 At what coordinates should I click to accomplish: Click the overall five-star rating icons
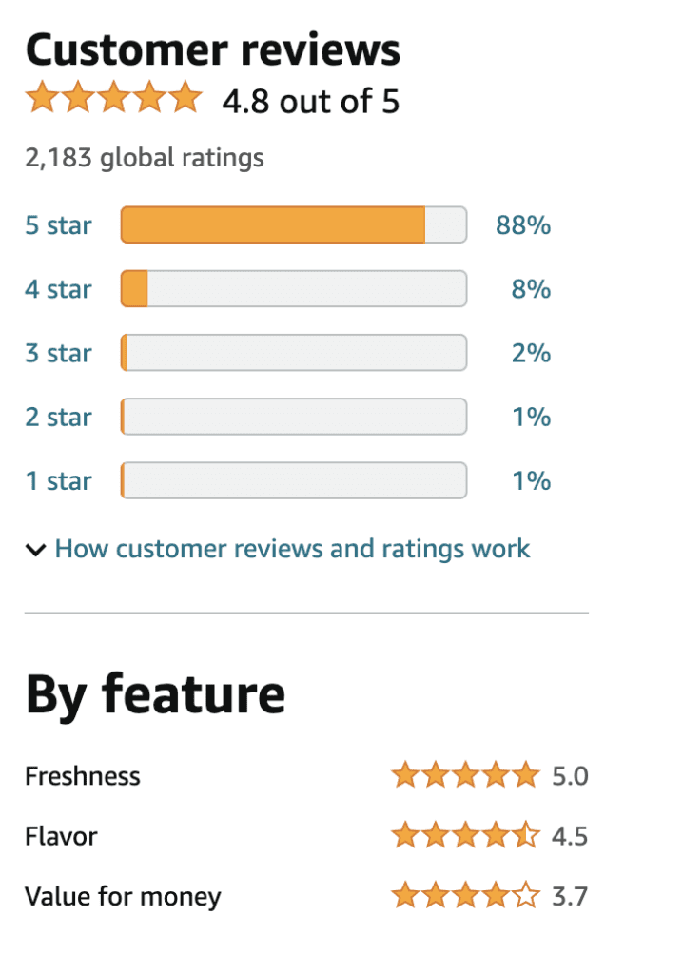click(114, 98)
